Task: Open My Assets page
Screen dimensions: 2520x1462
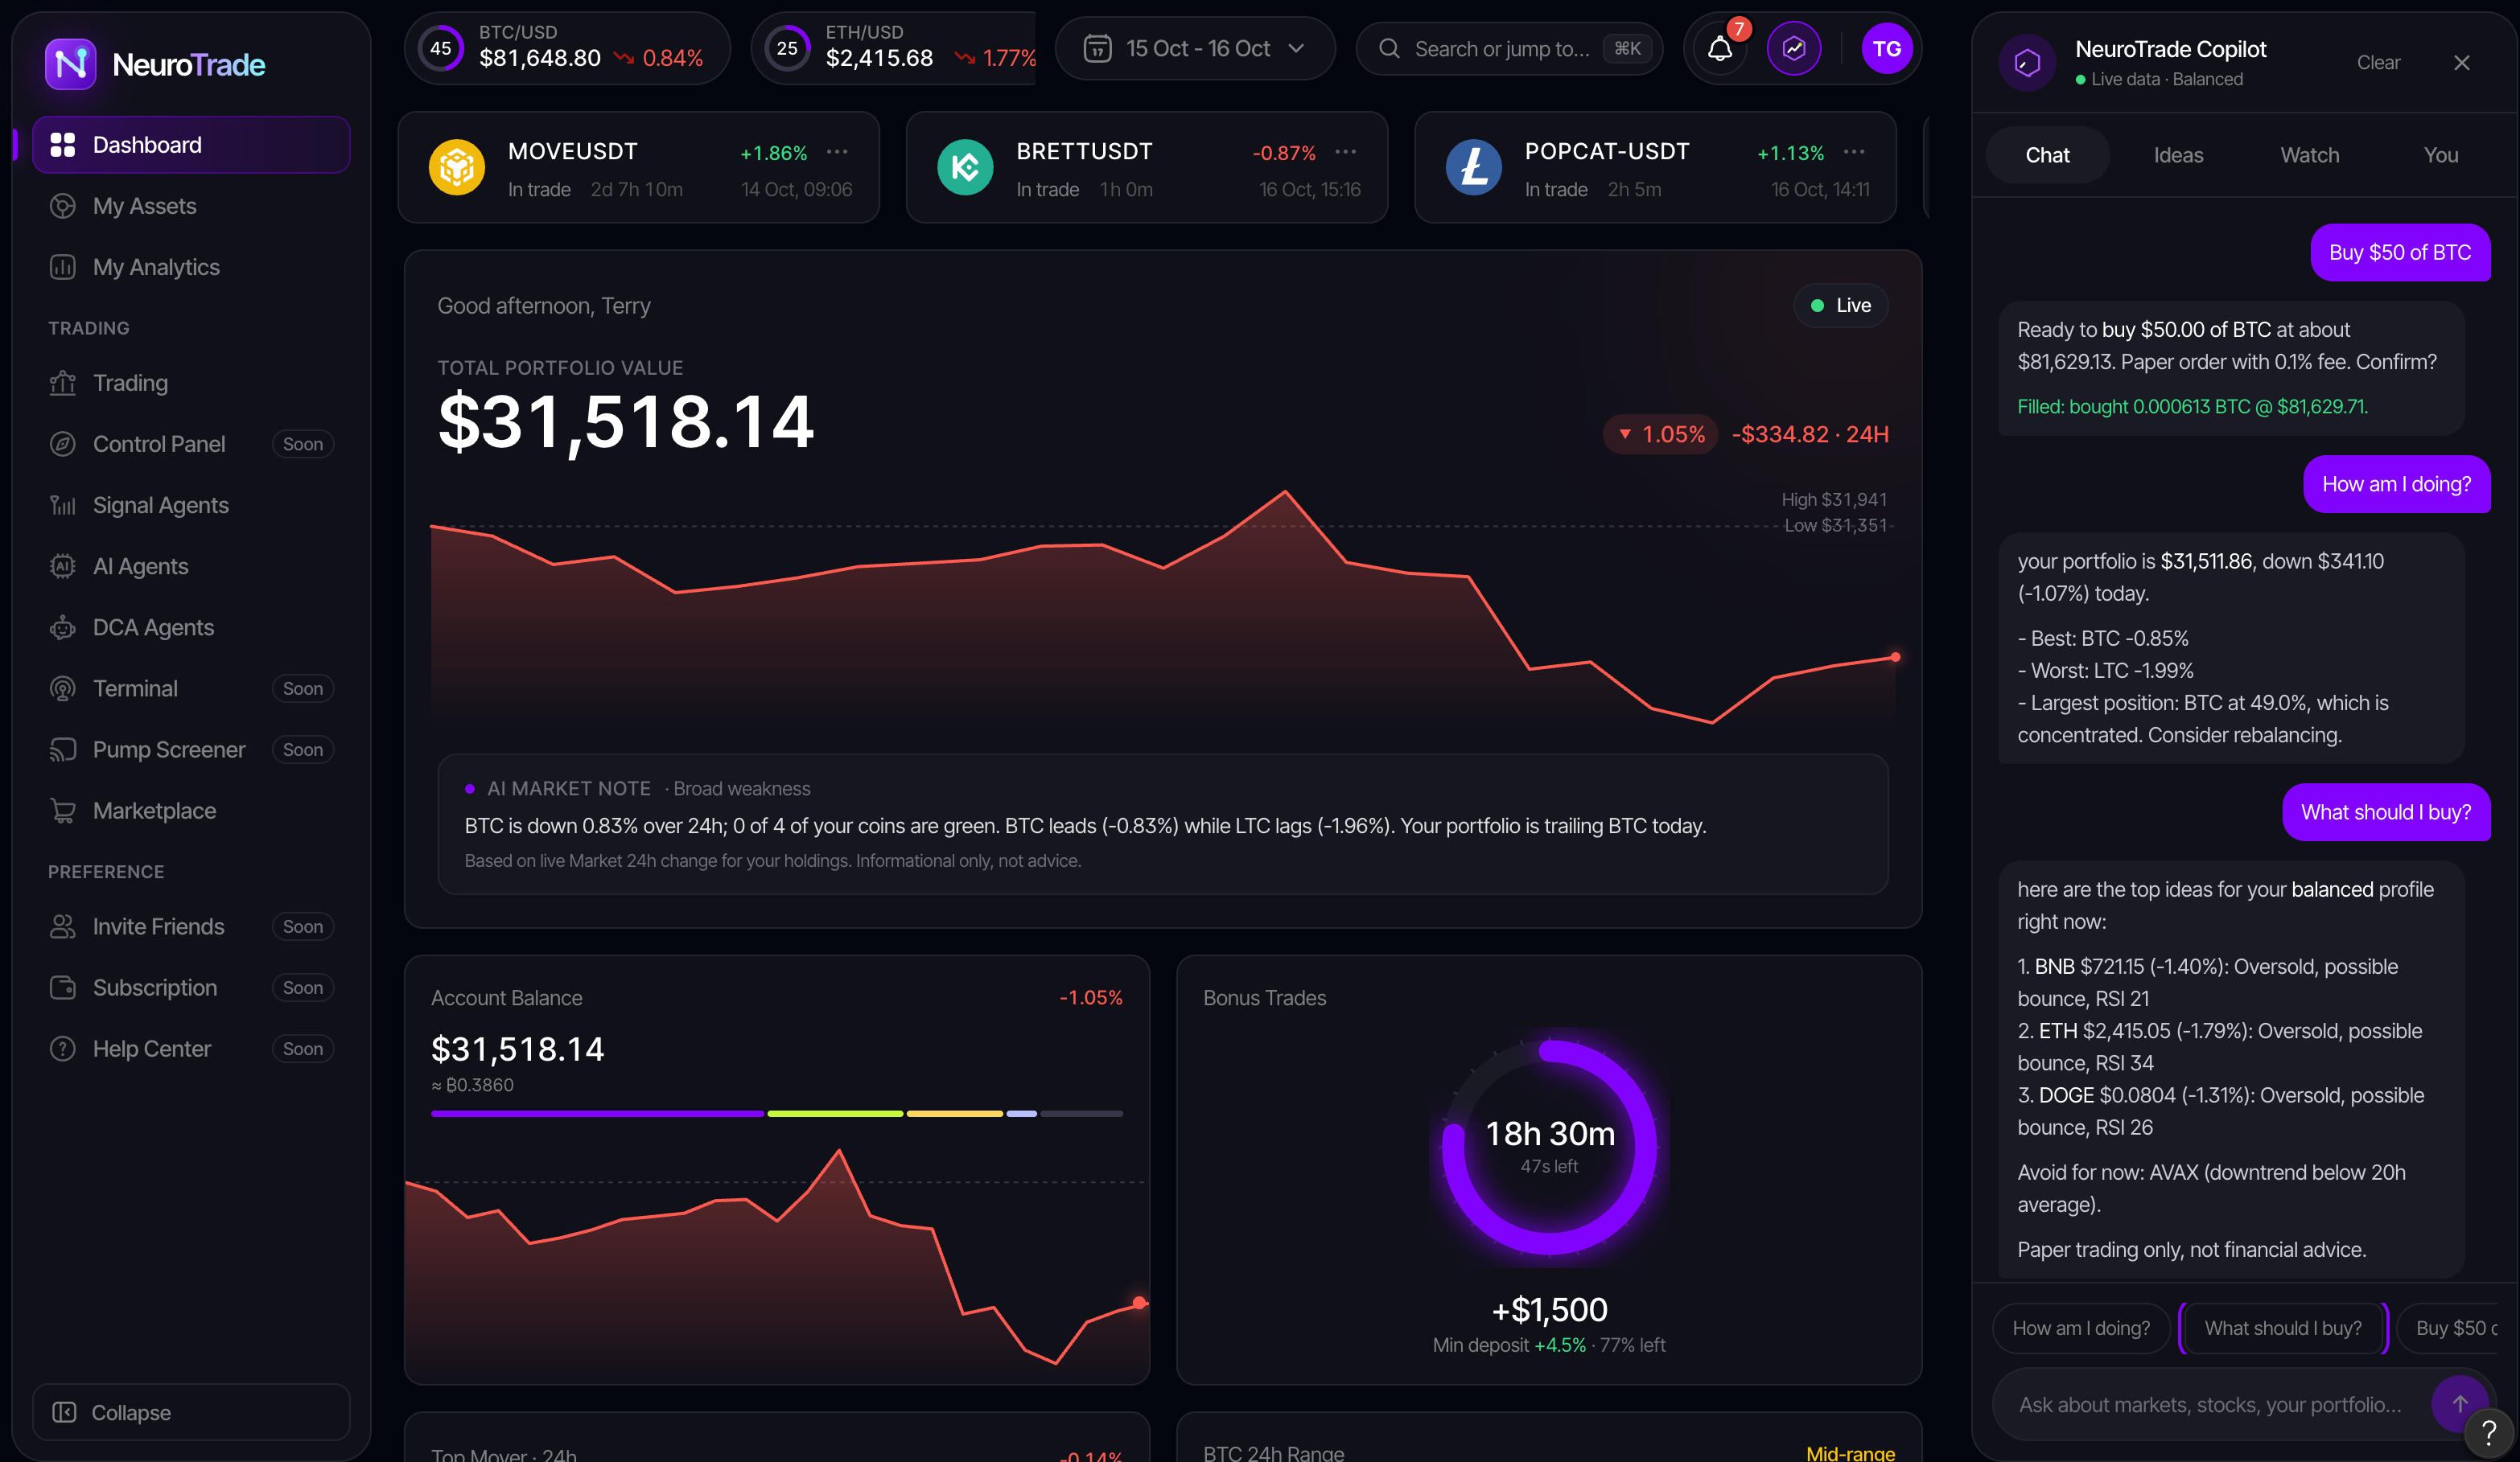Action: coord(191,206)
